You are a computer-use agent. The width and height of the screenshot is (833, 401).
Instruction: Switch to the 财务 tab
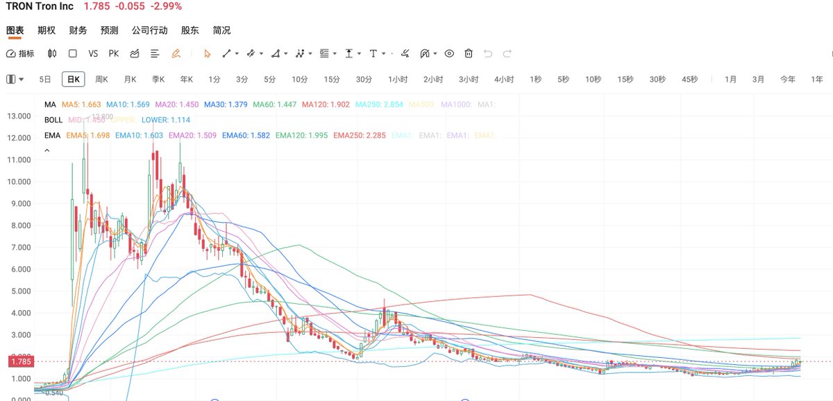tap(78, 31)
